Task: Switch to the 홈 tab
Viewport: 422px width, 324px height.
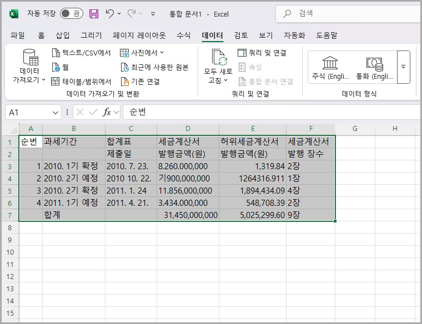Action: tap(41, 35)
